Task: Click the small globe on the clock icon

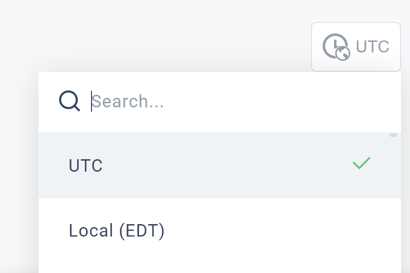Action: [x=343, y=53]
